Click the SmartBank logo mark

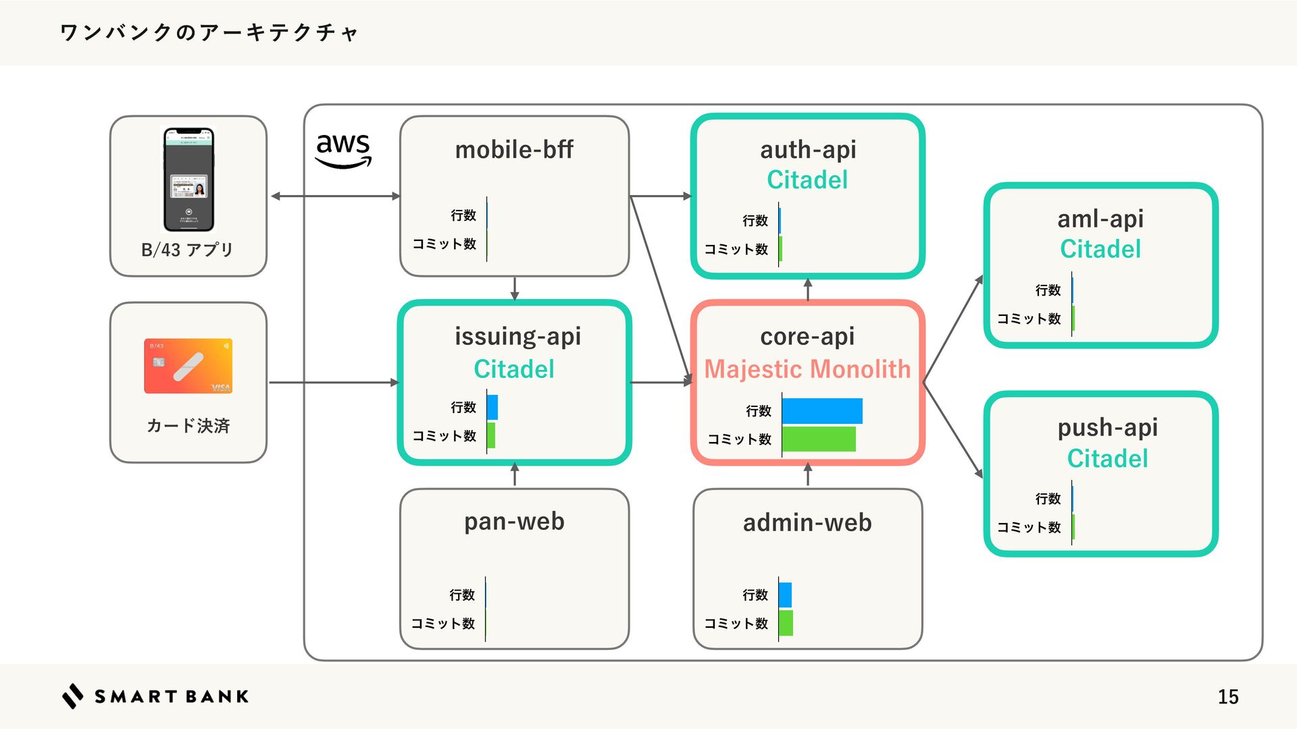click(x=73, y=696)
